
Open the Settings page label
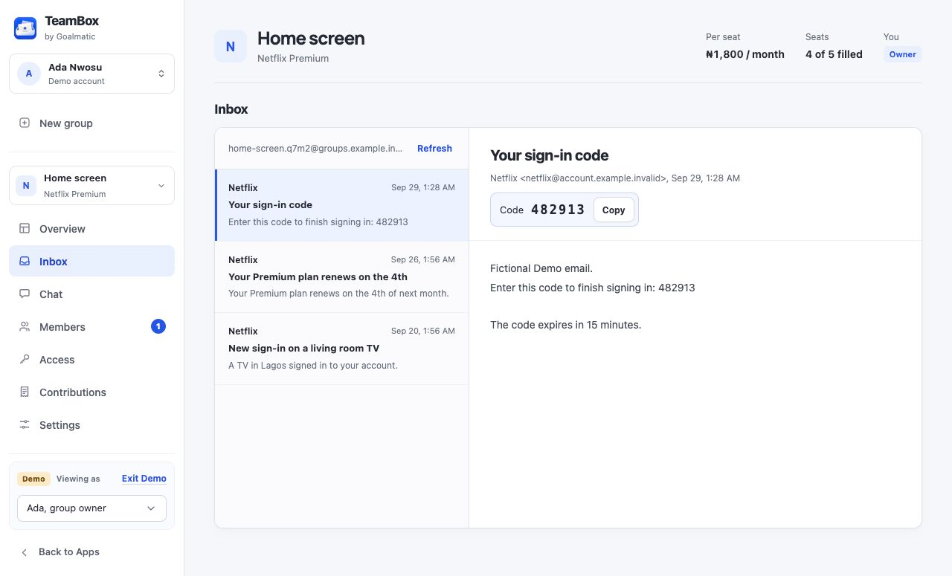[59, 425]
